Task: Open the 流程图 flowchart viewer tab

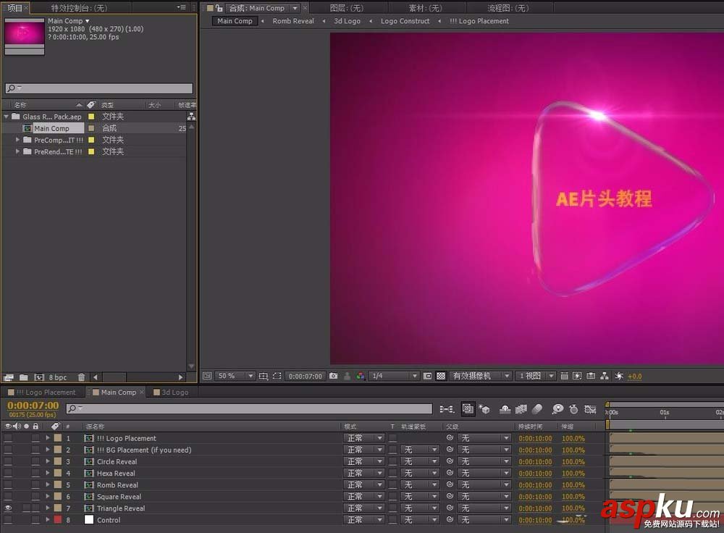Action: 508,8
